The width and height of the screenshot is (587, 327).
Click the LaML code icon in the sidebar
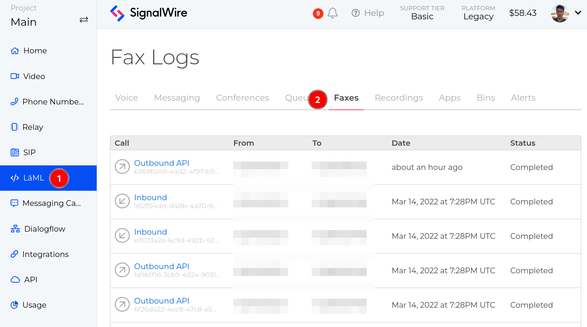coord(14,178)
